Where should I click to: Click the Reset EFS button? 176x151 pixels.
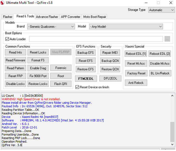click(86, 61)
